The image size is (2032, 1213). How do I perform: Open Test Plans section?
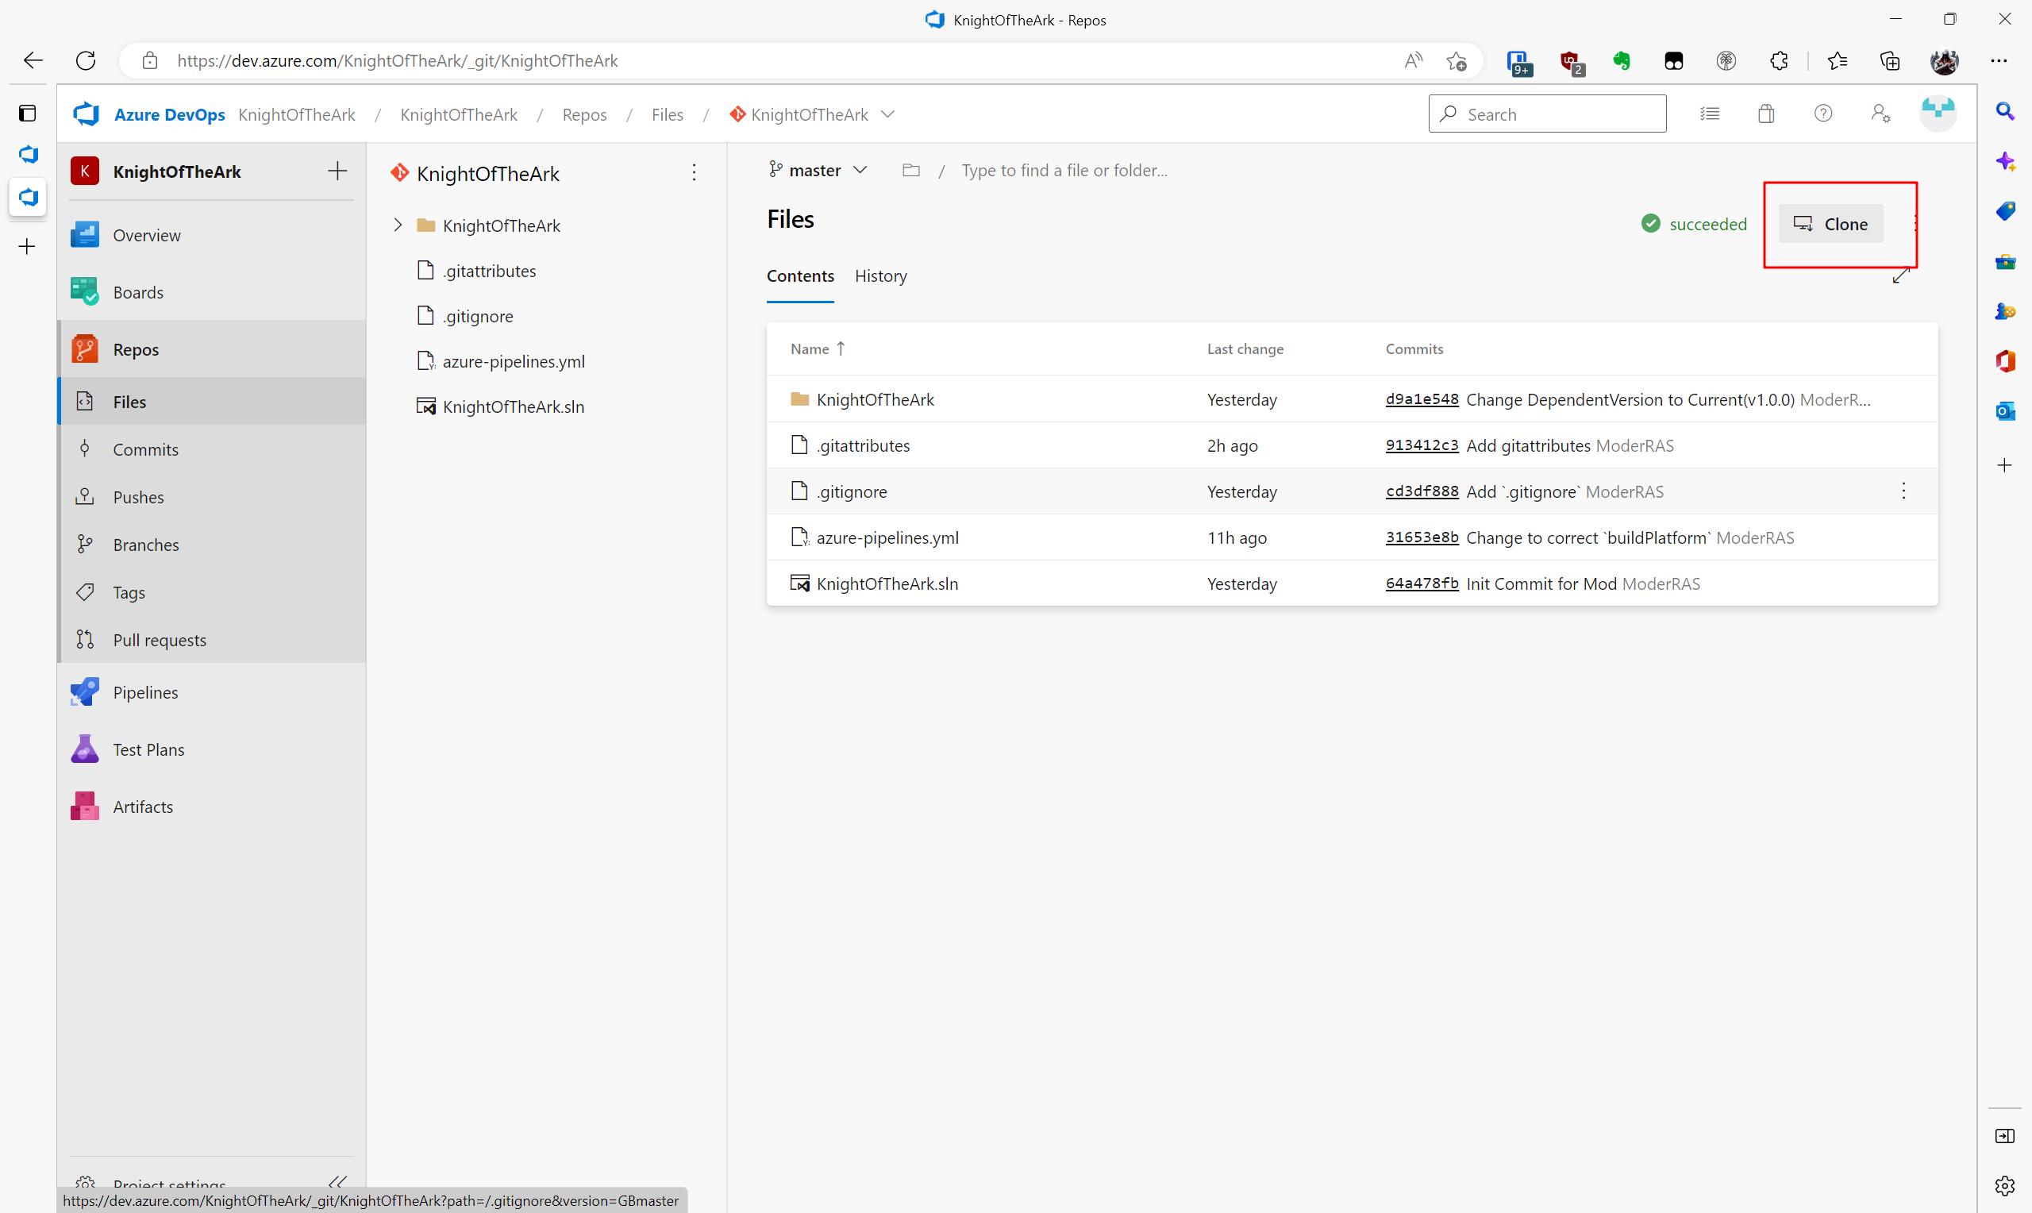[148, 749]
